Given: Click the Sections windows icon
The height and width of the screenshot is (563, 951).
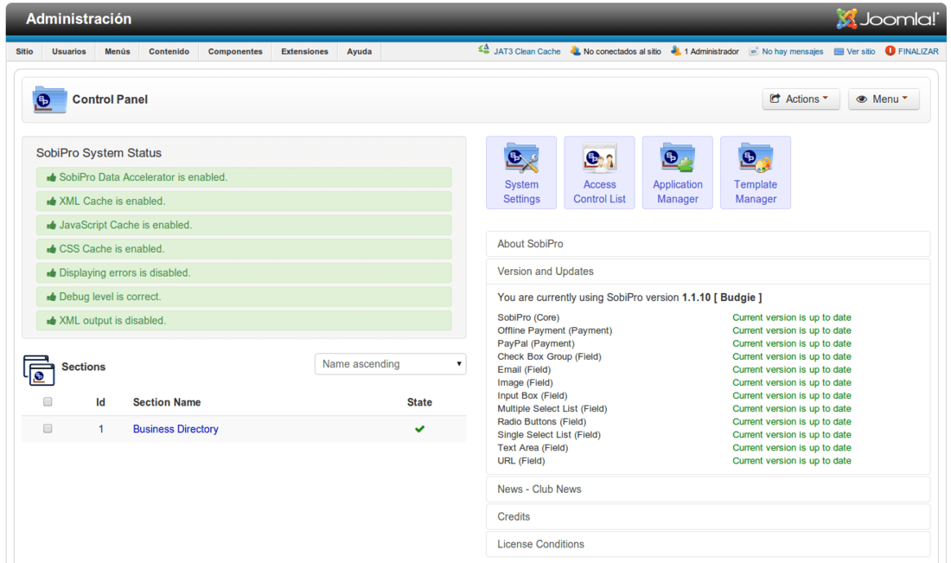Looking at the screenshot, I should click(40, 369).
